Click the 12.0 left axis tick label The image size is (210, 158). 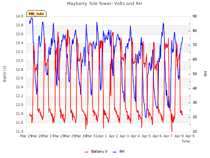[x=20, y=105]
